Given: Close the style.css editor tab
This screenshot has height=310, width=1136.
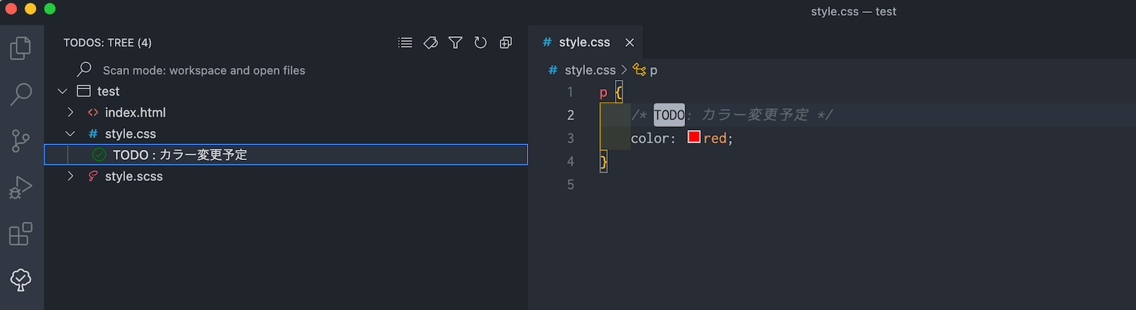Looking at the screenshot, I should [x=630, y=42].
